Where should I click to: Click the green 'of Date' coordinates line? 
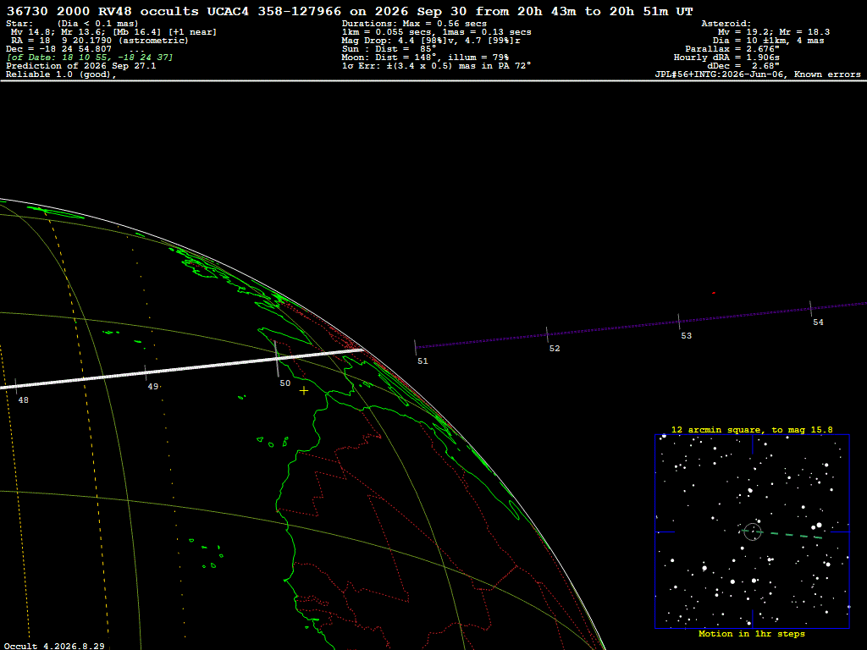coord(90,58)
